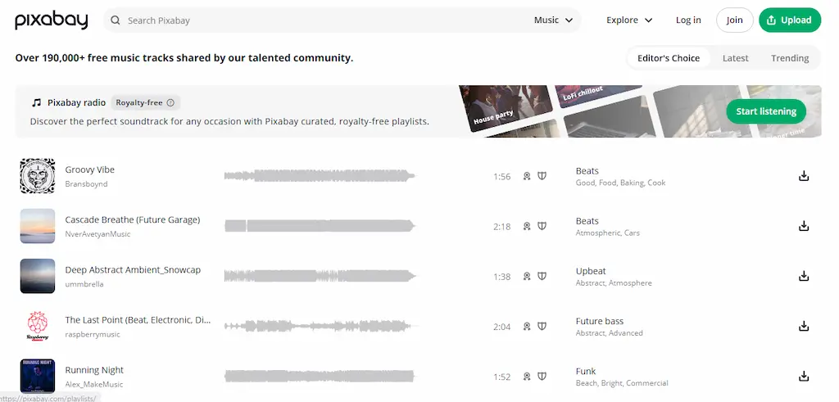Click The Last Point award ribbon icon
The image size is (839, 402).
[527, 326]
